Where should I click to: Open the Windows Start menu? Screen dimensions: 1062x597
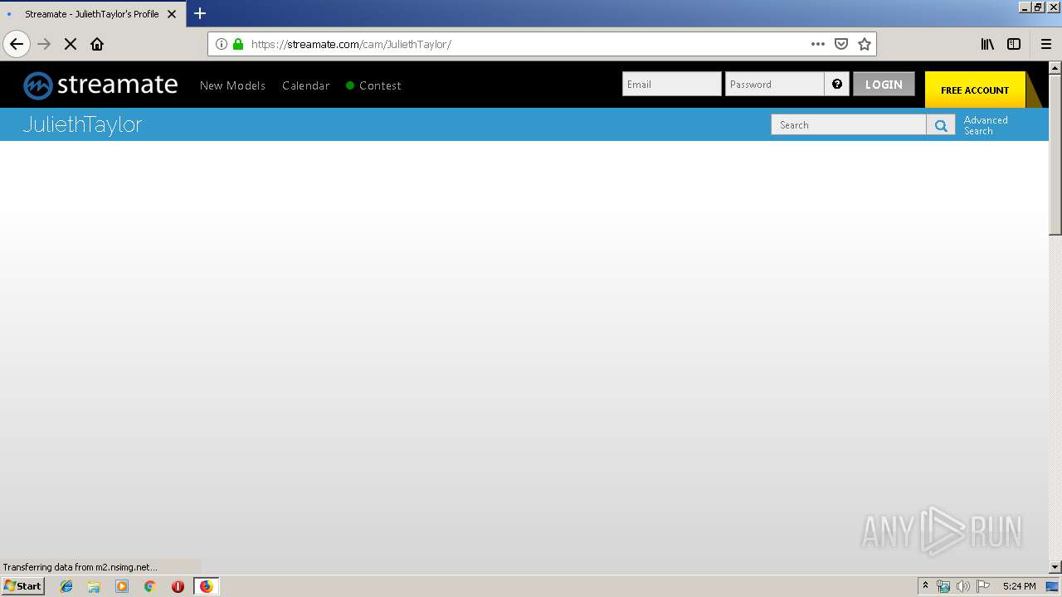click(22, 585)
